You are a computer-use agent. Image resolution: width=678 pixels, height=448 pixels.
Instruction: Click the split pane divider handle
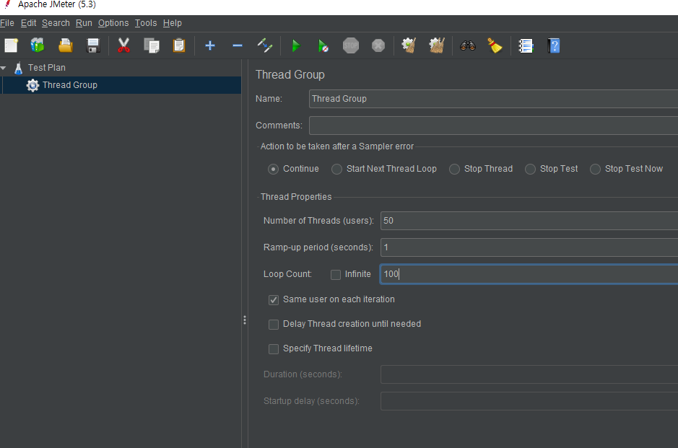click(245, 320)
